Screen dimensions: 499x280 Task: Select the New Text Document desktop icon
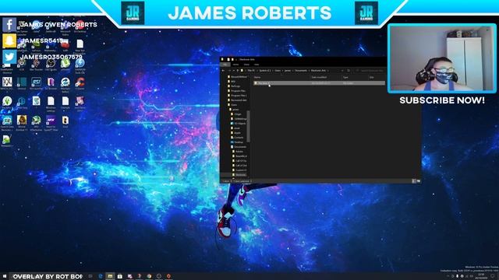click(x=80, y=45)
